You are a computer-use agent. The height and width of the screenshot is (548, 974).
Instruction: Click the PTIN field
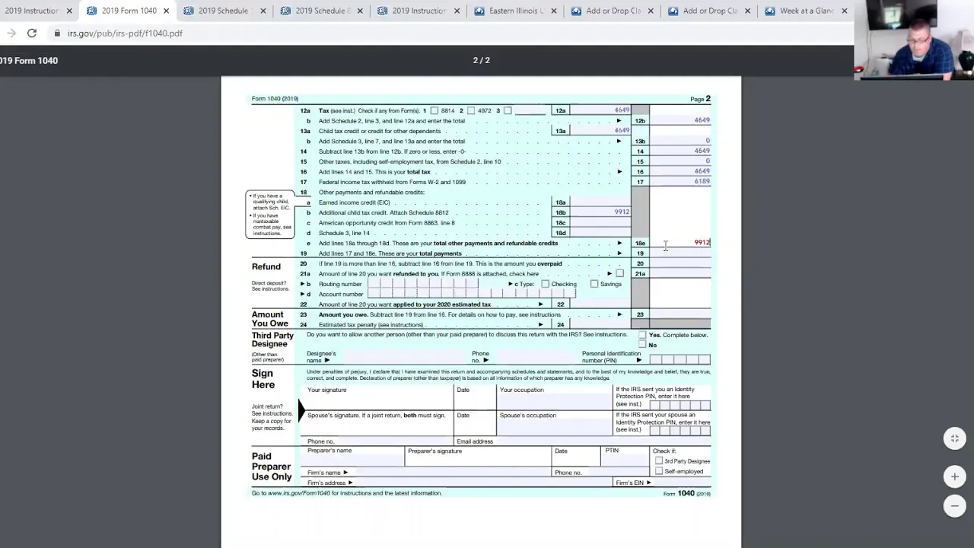point(625,460)
